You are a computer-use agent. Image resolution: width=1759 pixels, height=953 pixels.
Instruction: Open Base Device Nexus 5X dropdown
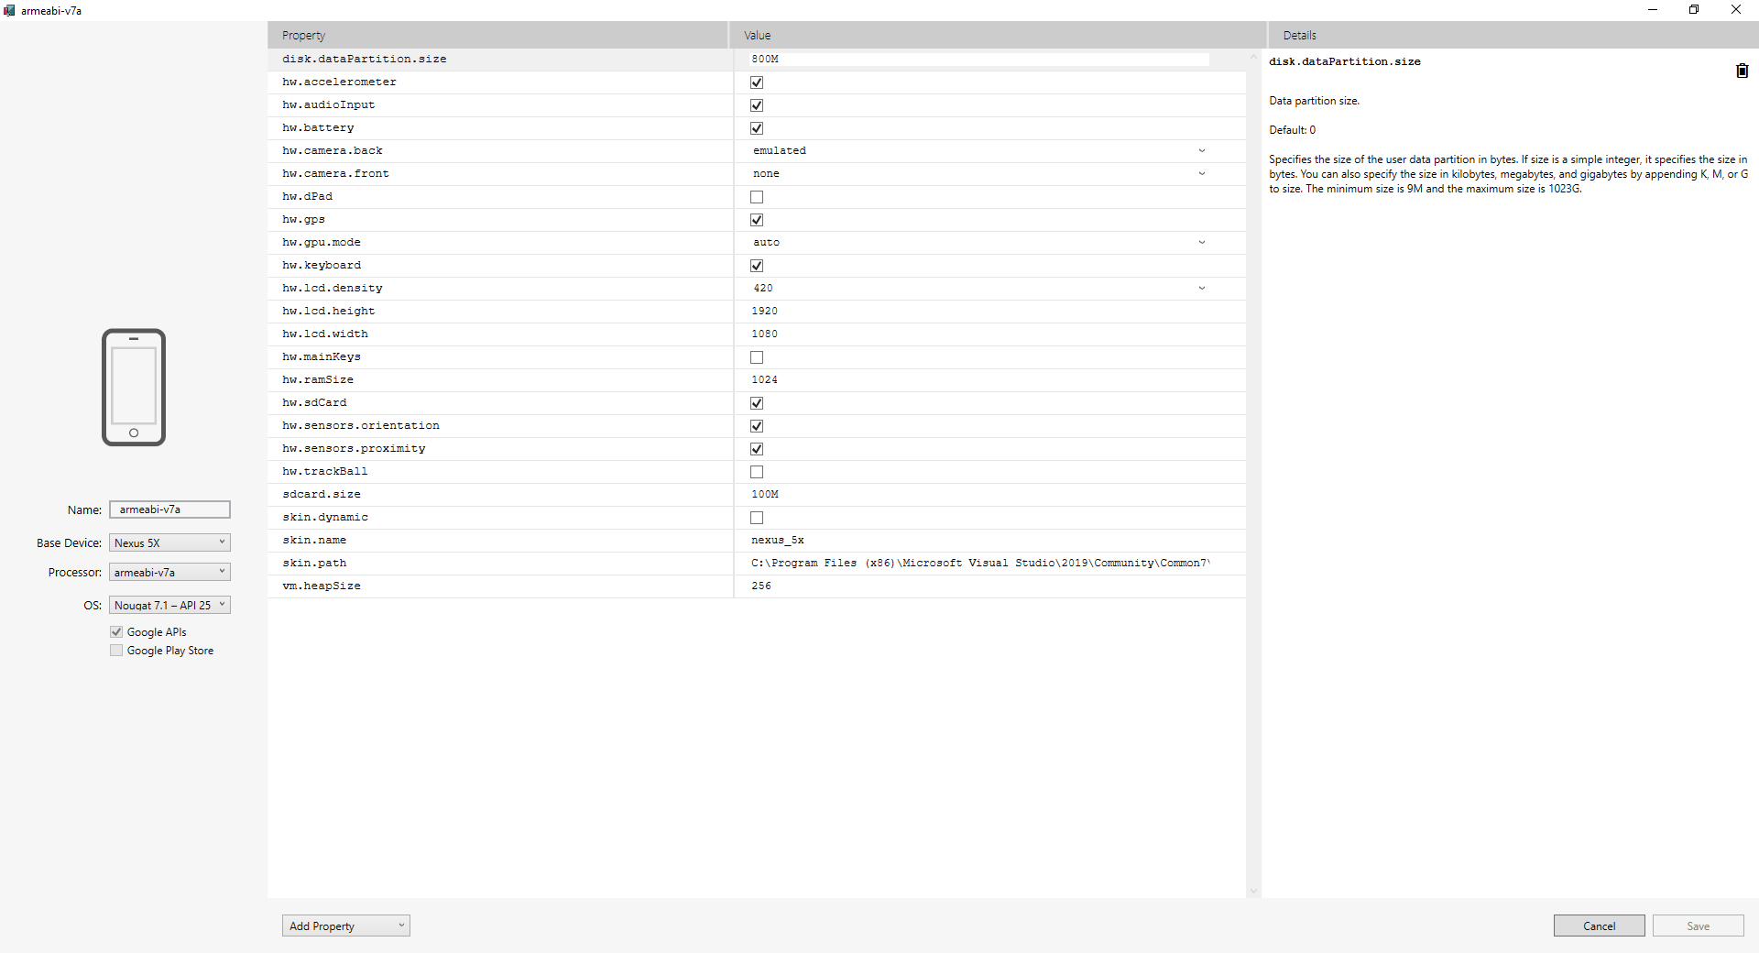tap(169, 542)
